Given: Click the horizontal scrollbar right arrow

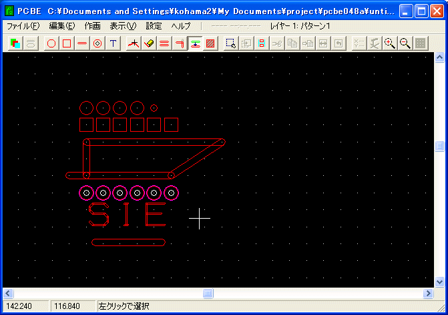Looking at the screenshot, I should point(428,294).
